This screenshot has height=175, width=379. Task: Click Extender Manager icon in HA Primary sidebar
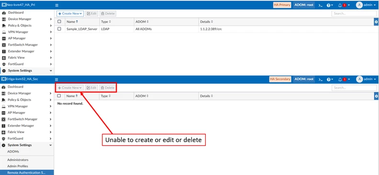tap(4, 51)
